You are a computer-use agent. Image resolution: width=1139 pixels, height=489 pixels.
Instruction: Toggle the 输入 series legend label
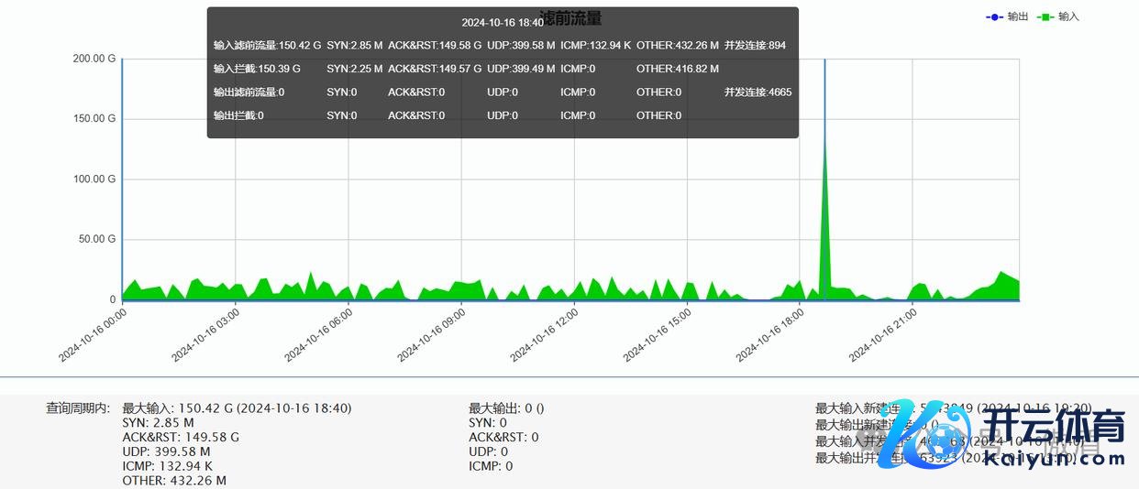coord(1068,16)
